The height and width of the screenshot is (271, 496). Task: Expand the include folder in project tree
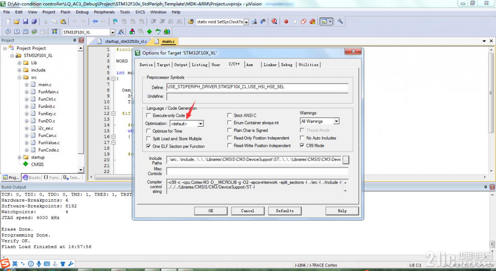click(20, 70)
